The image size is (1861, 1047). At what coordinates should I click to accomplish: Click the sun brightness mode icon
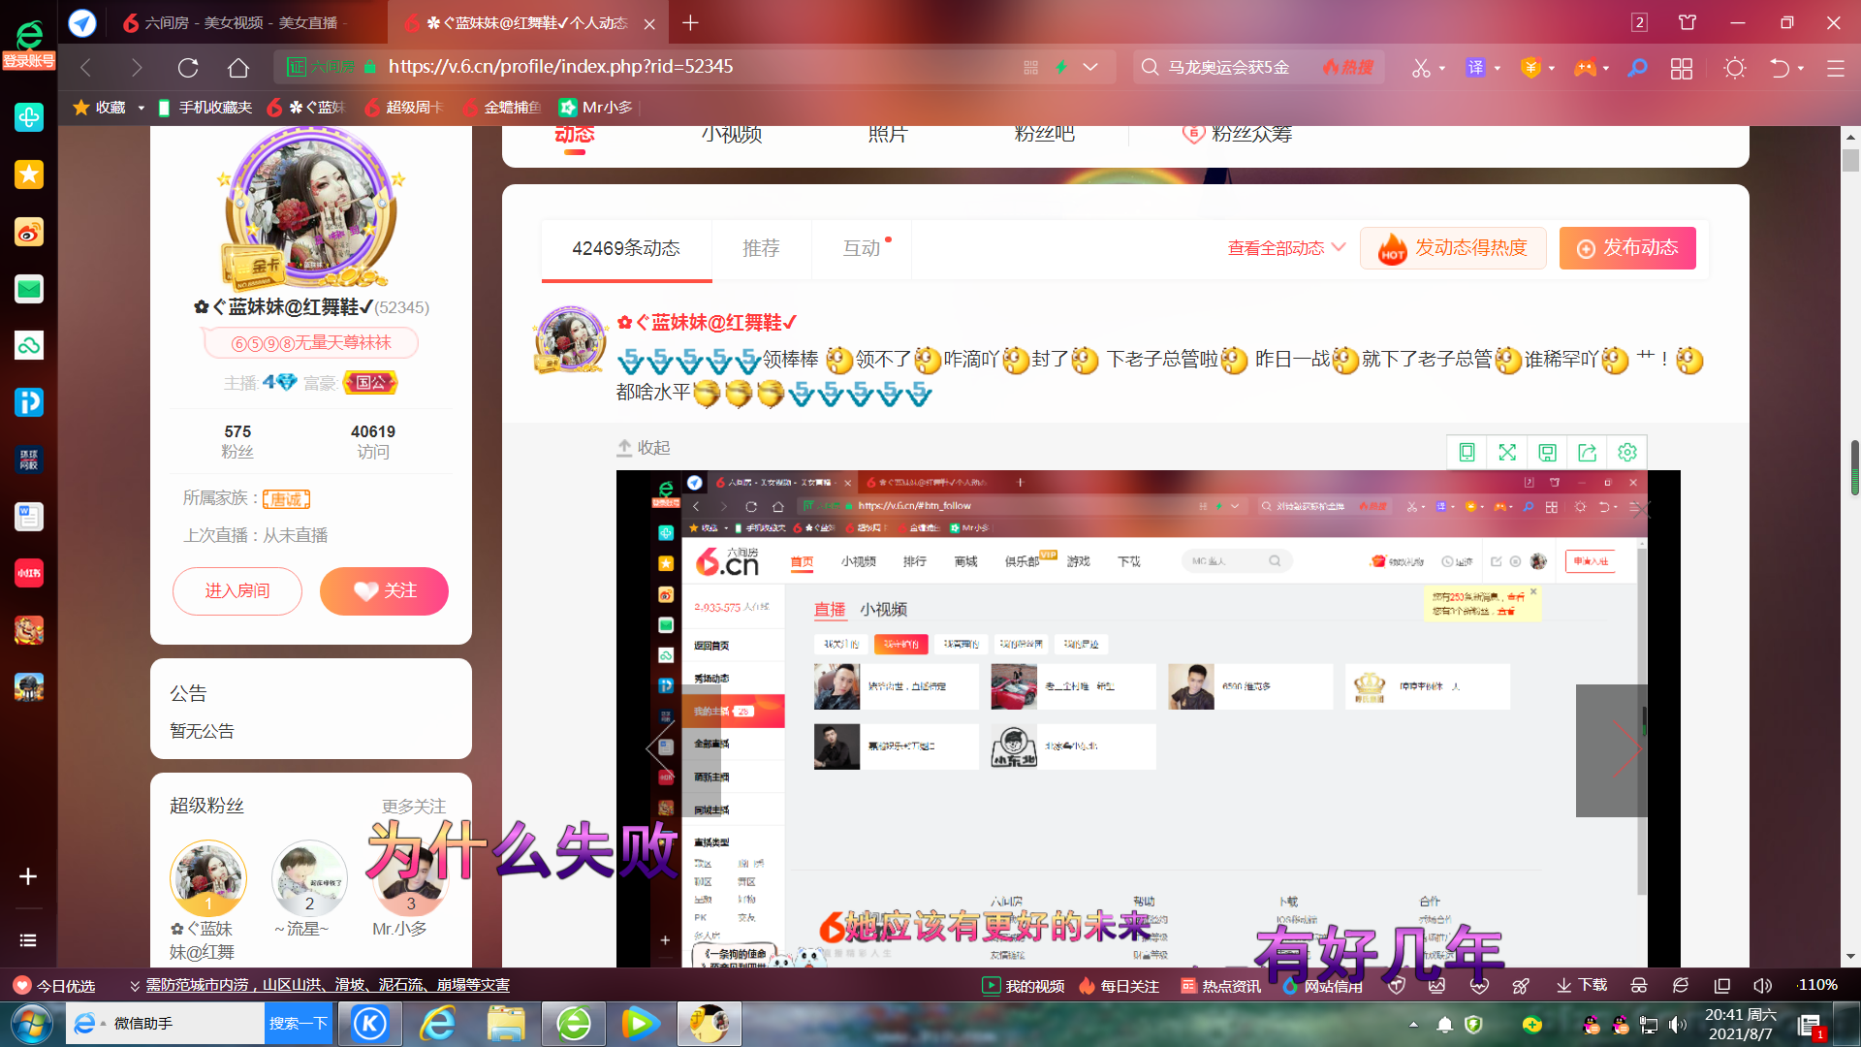coord(1735,68)
